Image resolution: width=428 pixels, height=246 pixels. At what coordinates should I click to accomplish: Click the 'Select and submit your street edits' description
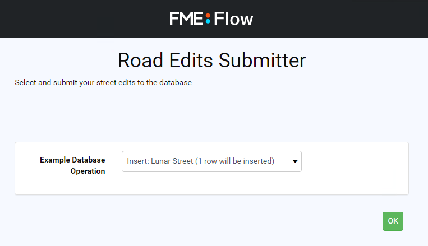(103, 82)
